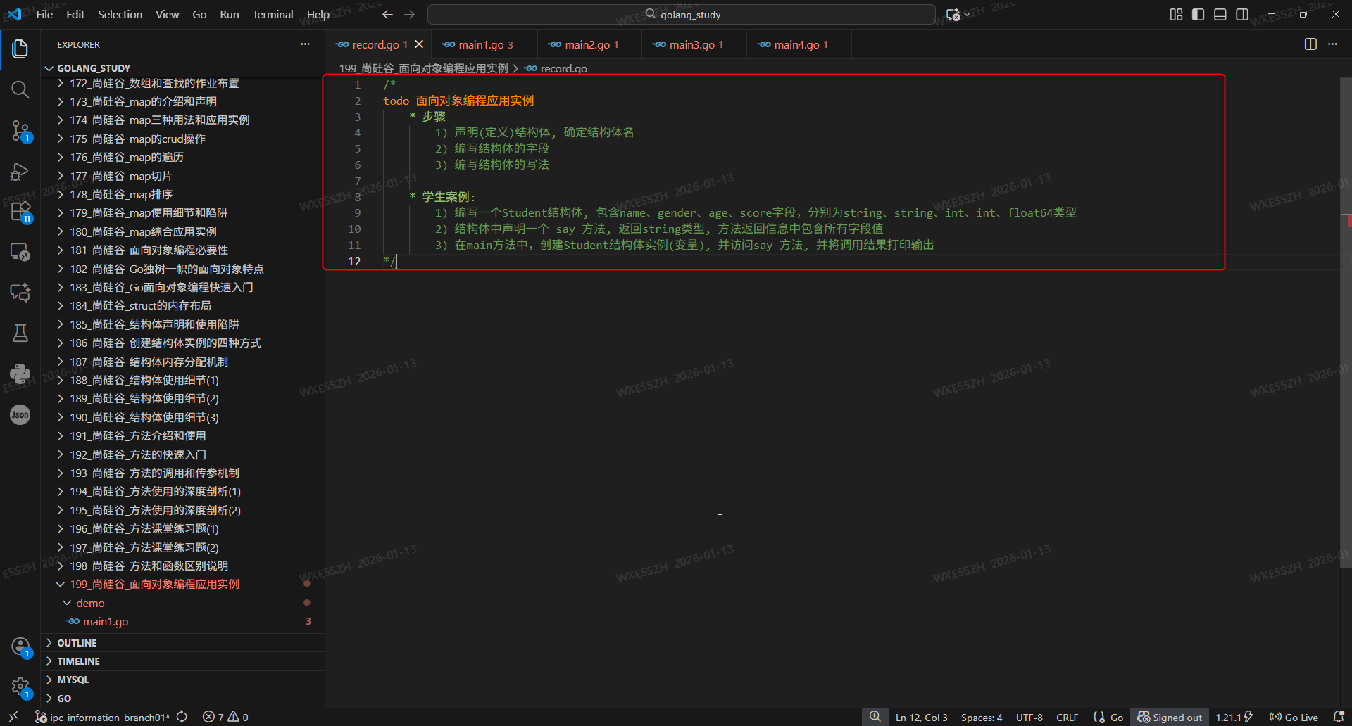Open the Run and Debug view
This screenshot has width=1352, height=726.
pos(20,172)
